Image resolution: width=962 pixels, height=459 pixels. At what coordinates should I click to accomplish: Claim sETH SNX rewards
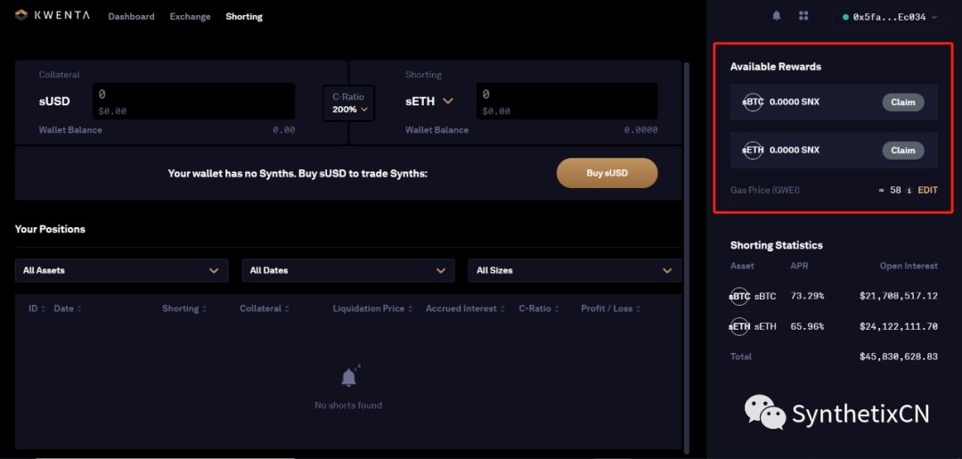pyautogui.click(x=902, y=151)
